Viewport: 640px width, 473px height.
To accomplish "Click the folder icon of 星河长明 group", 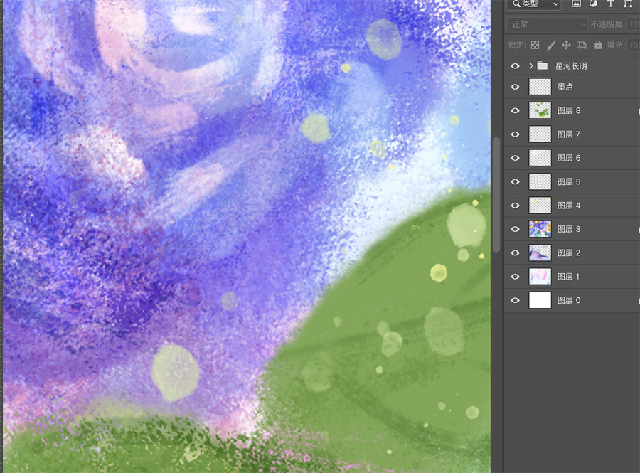I will click(542, 65).
